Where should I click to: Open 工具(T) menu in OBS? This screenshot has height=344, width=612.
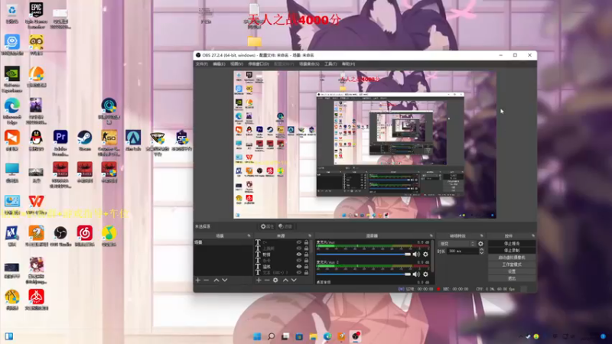coord(330,64)
